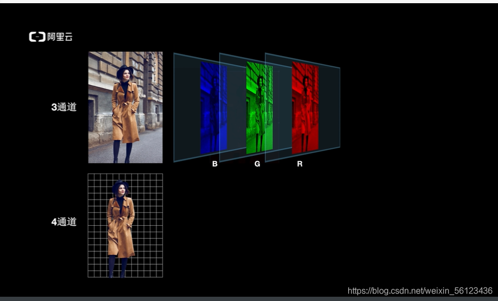Select the 3通道 label
The image size is (498, 301).
click(64, 107)
